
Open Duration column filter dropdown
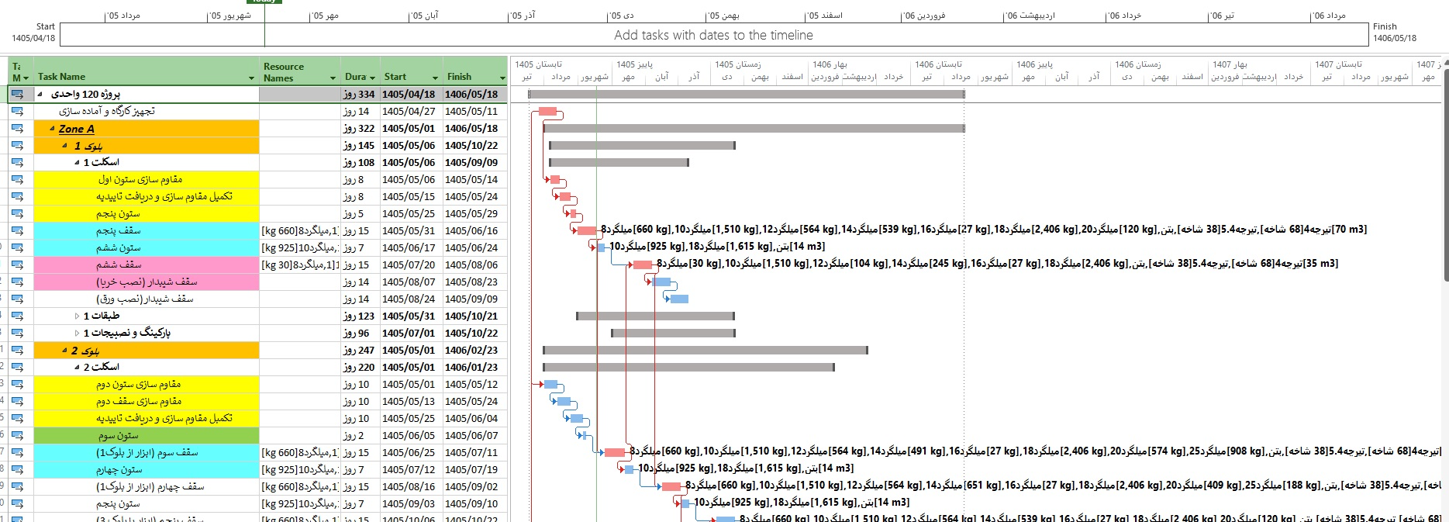pyautogui.click(x=372, y=78)
